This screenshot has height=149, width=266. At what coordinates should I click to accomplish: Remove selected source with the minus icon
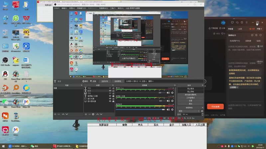(x=89, y=114)
